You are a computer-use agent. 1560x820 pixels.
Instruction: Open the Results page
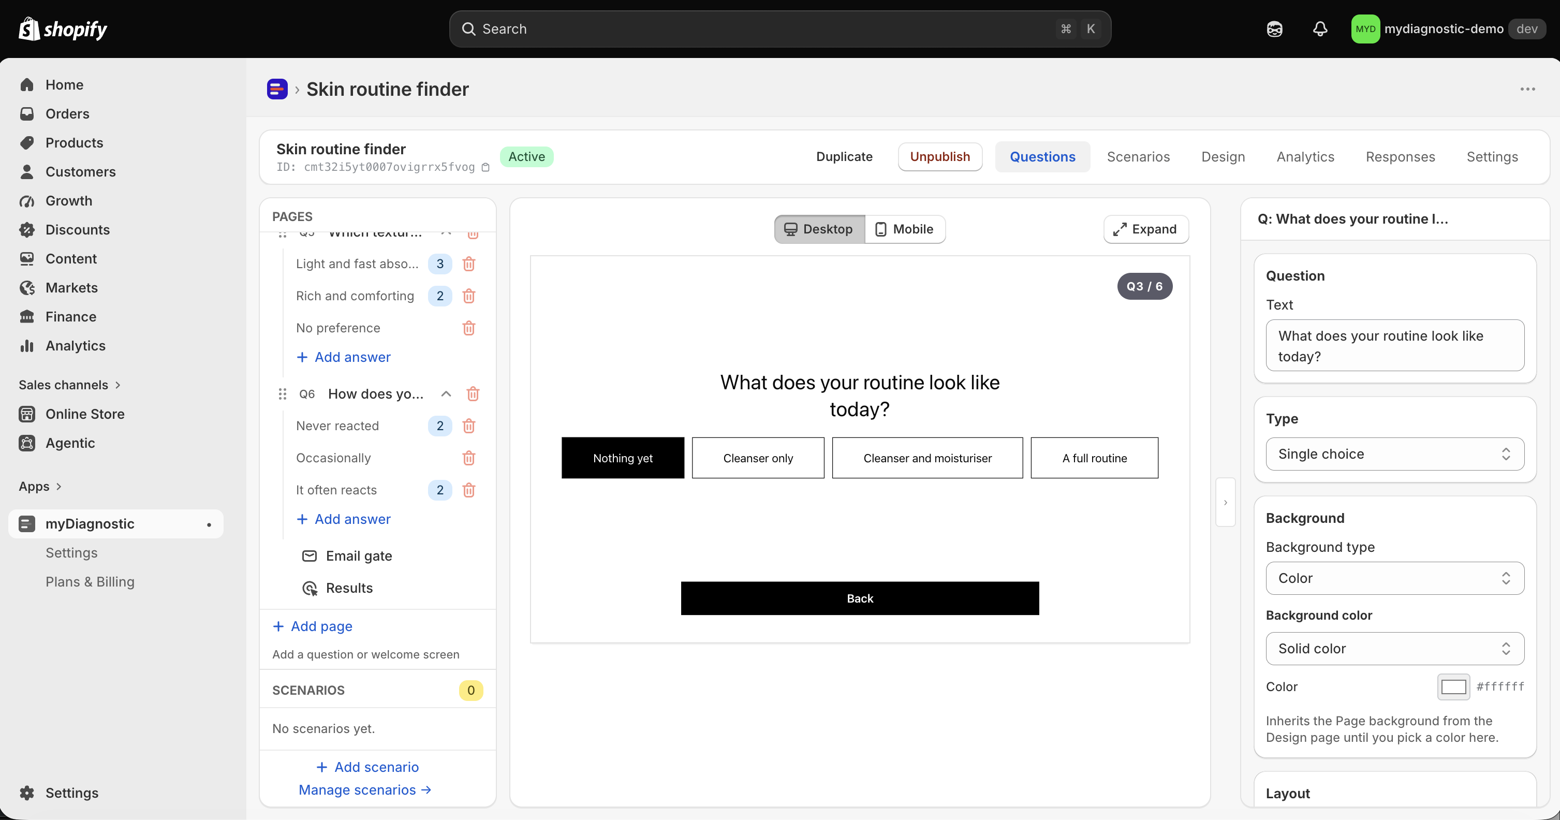tap(337, 588)
